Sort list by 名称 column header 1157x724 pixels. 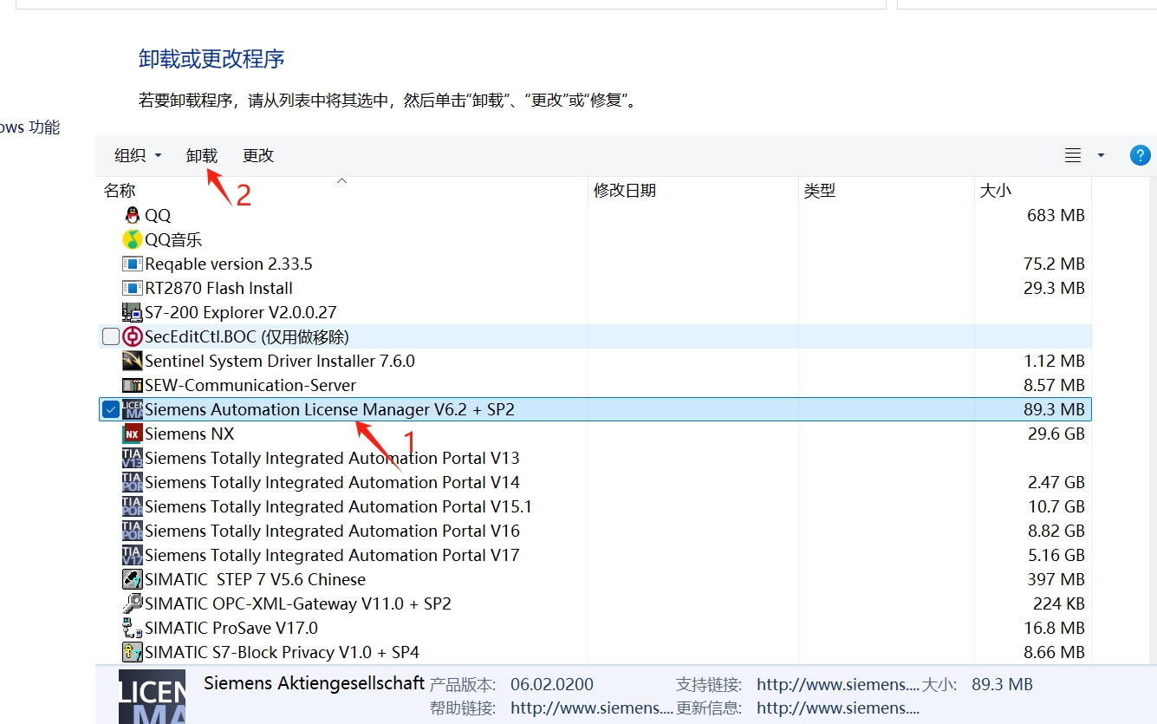point(120,191)
